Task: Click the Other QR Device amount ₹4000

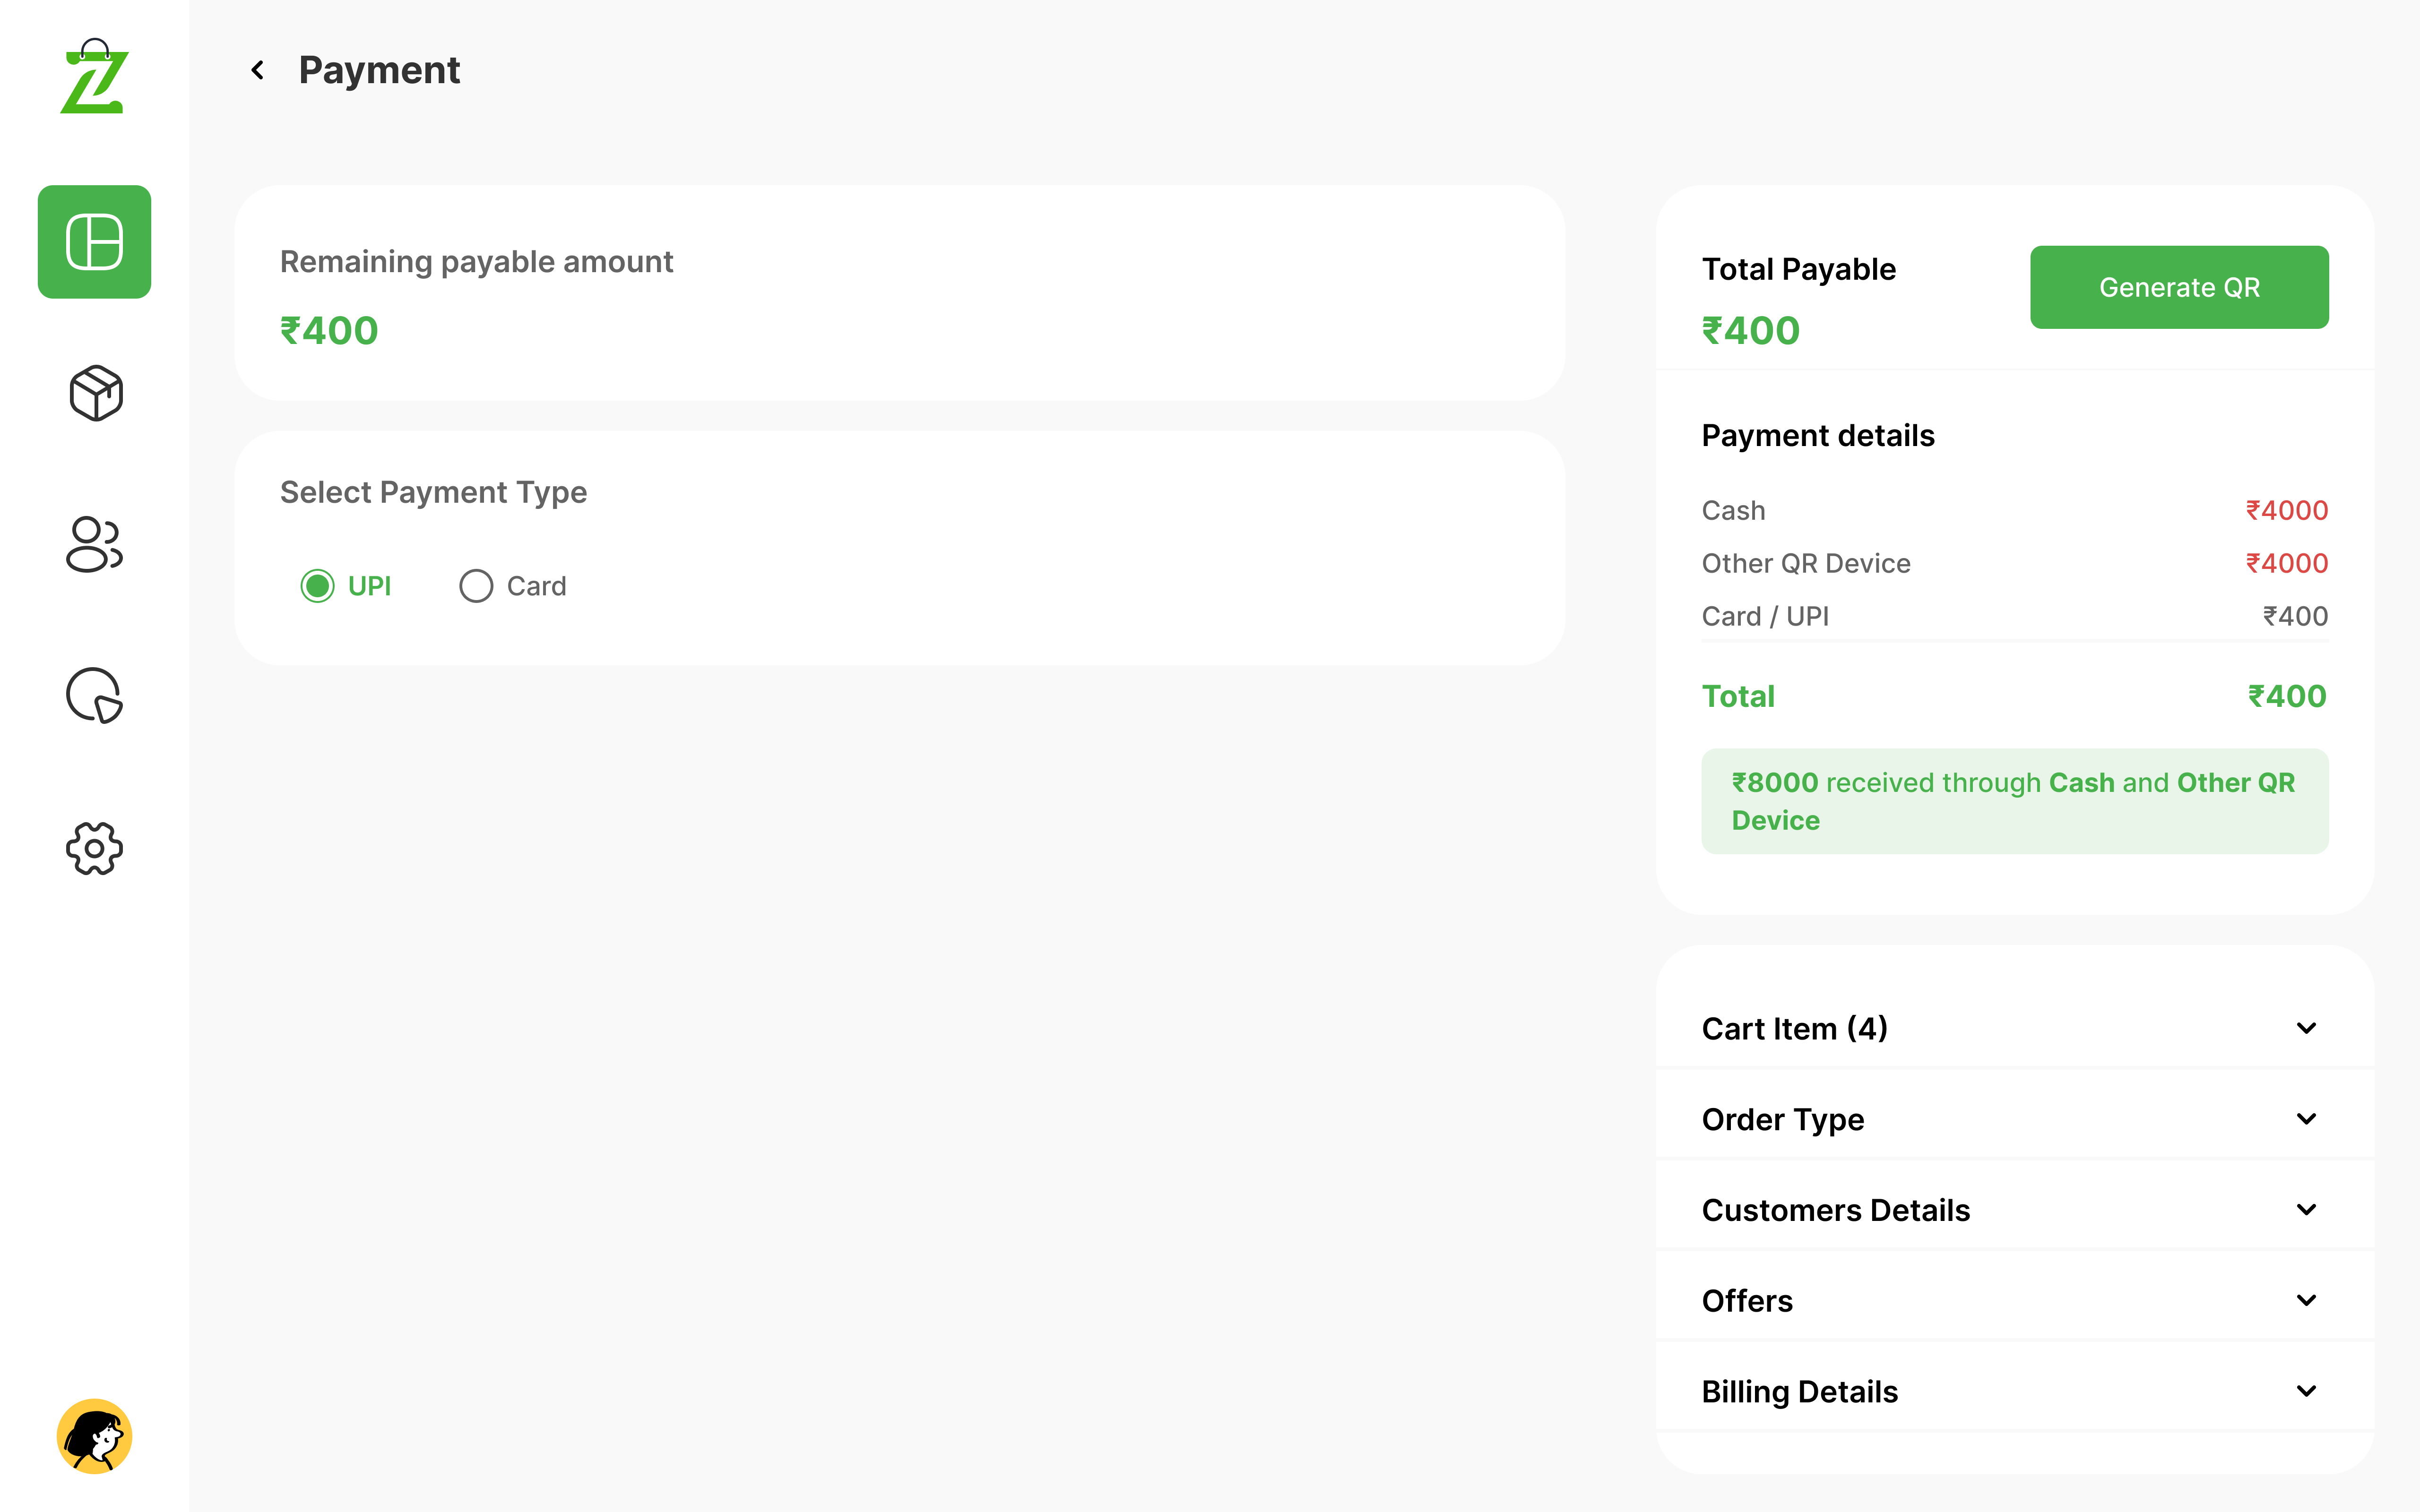Action: 2287,563
